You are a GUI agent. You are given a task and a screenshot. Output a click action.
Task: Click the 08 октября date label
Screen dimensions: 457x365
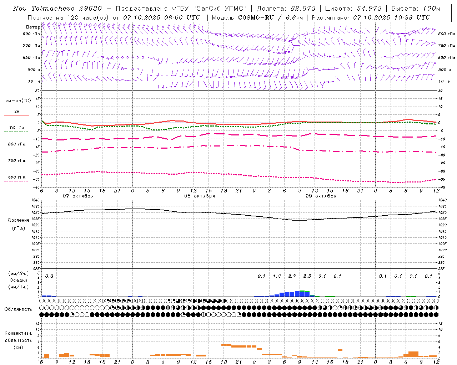[x=200, y=196]
